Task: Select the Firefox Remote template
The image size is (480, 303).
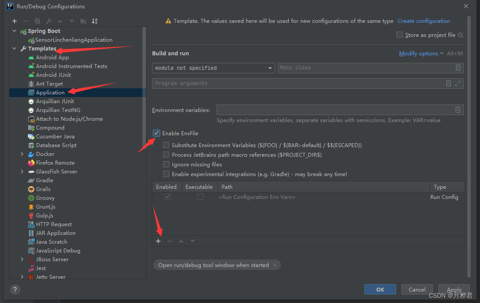Action: click(x=55, y=163)
